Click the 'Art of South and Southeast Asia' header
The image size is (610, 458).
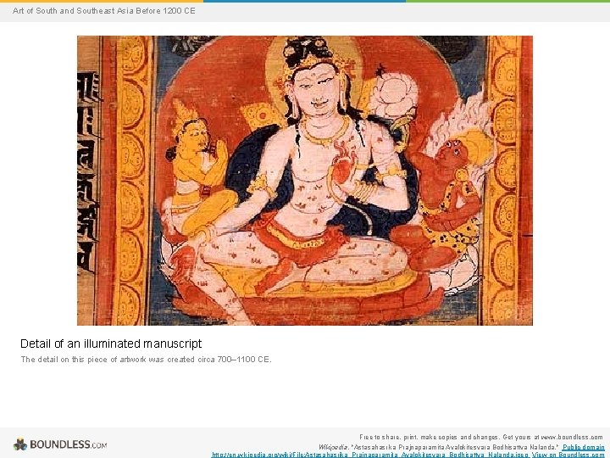[104, 11]
